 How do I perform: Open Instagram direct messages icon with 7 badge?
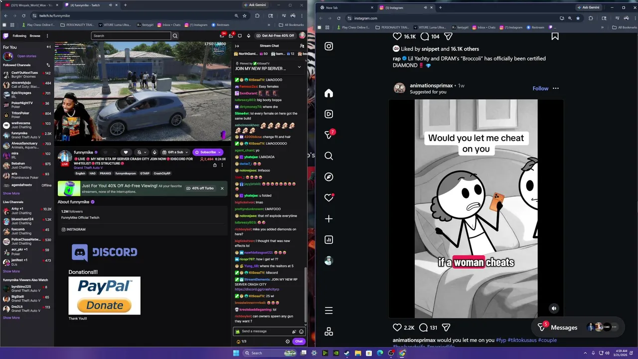[329, 135]
